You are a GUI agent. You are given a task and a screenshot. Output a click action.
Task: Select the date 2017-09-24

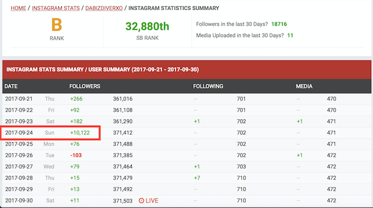click(x=19, y=132)
